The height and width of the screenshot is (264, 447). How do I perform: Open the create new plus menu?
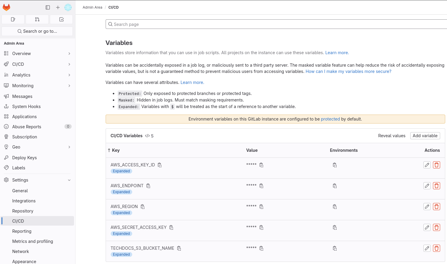coord(58,7)
